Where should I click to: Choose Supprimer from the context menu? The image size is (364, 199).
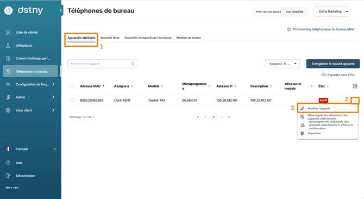pyautogui.click(x=314, y=133)
